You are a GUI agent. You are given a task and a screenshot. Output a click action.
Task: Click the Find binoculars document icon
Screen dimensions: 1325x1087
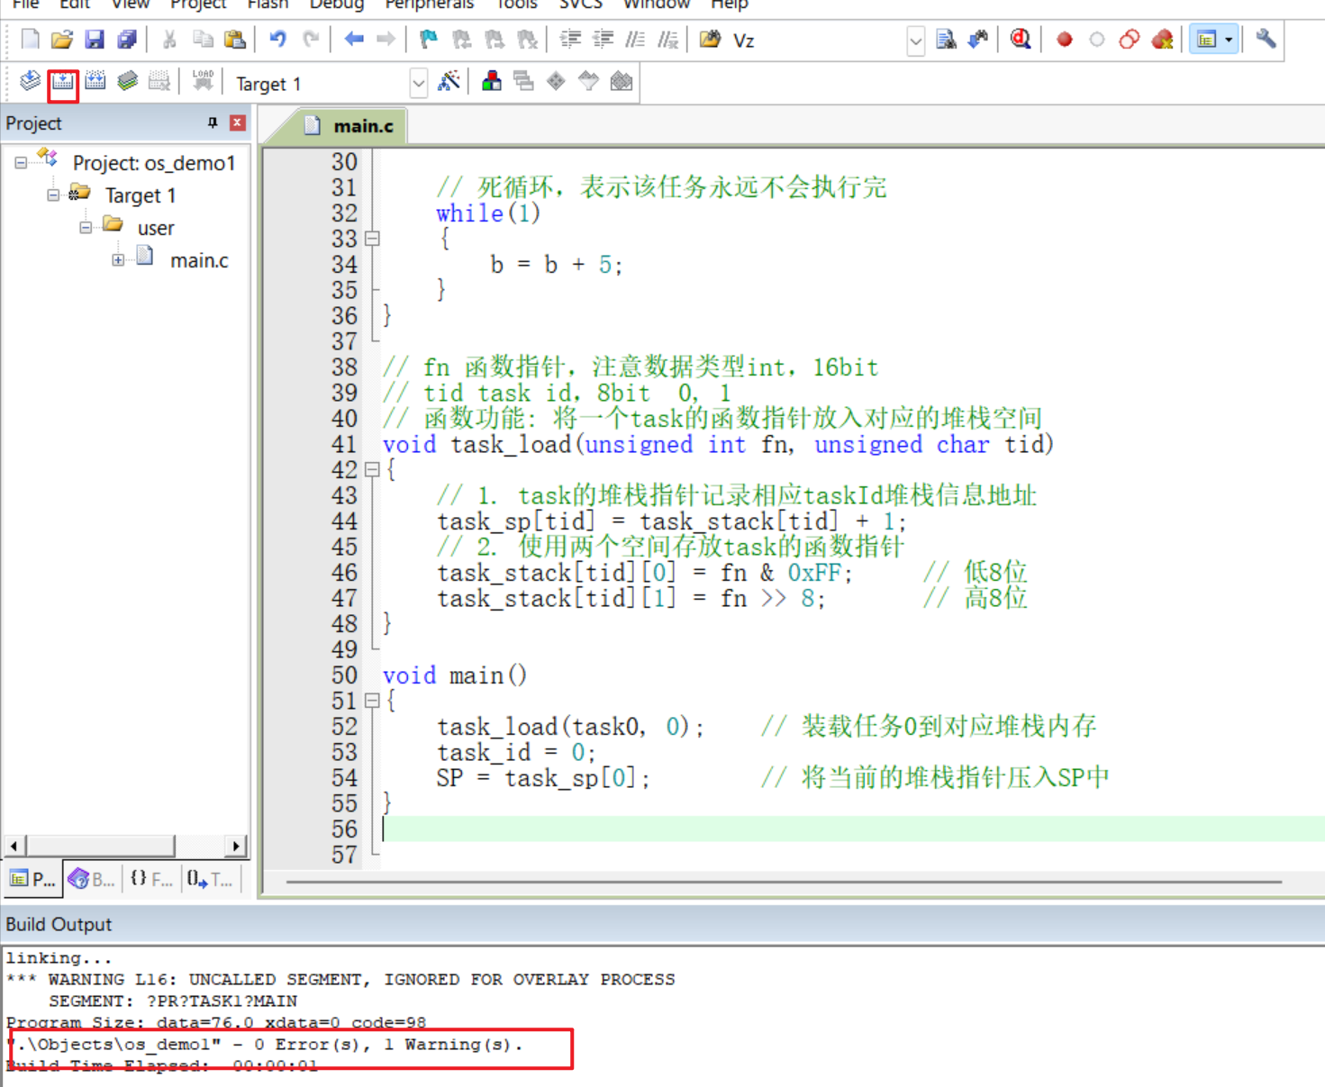[946, 40]
